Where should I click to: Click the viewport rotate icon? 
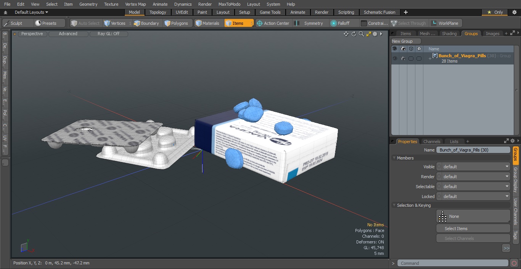(354, 34)
